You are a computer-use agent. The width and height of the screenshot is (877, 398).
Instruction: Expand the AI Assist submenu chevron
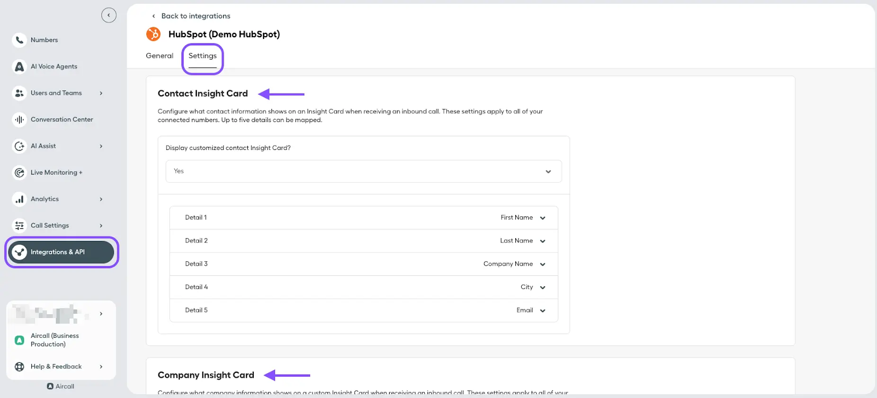pyautogui.click(x=101, y=146)
